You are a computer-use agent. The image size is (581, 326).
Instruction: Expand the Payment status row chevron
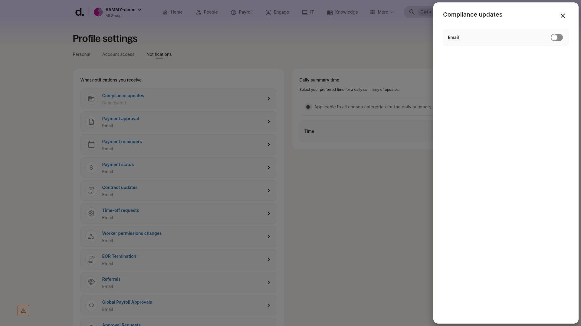coord(269,168)
